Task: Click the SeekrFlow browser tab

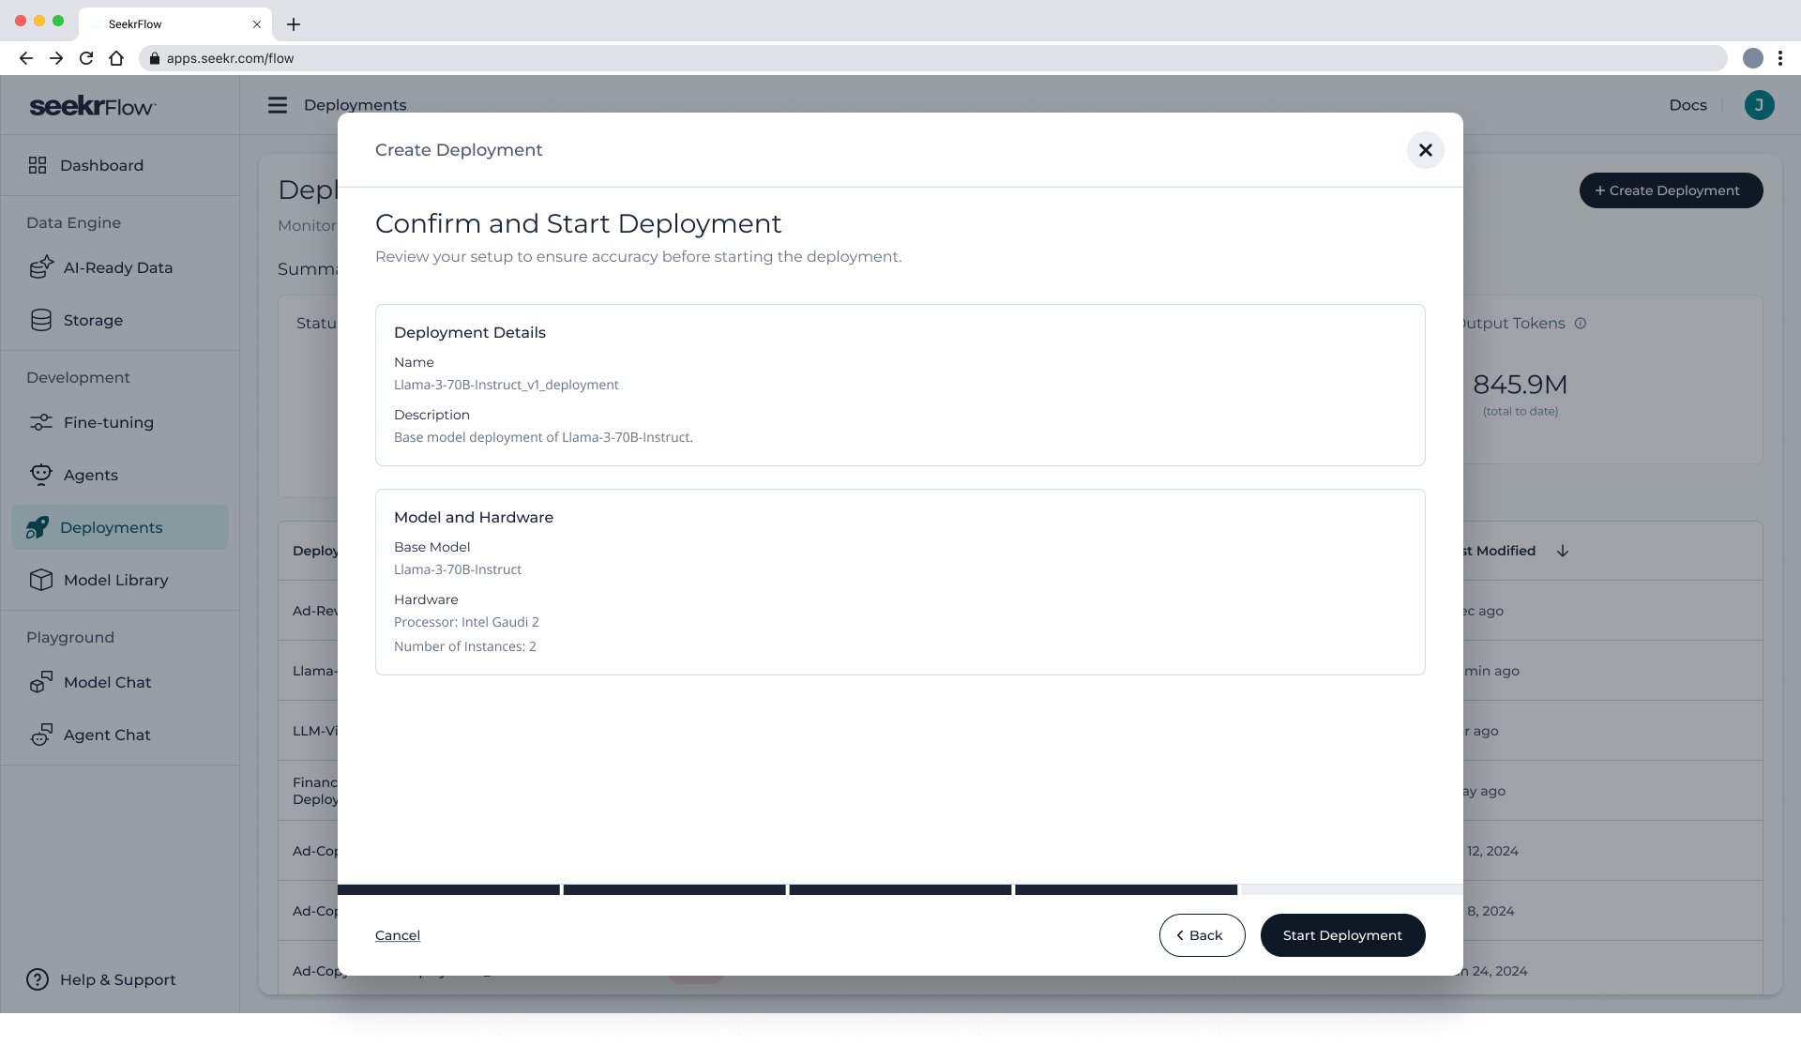Action: (175, 24)
